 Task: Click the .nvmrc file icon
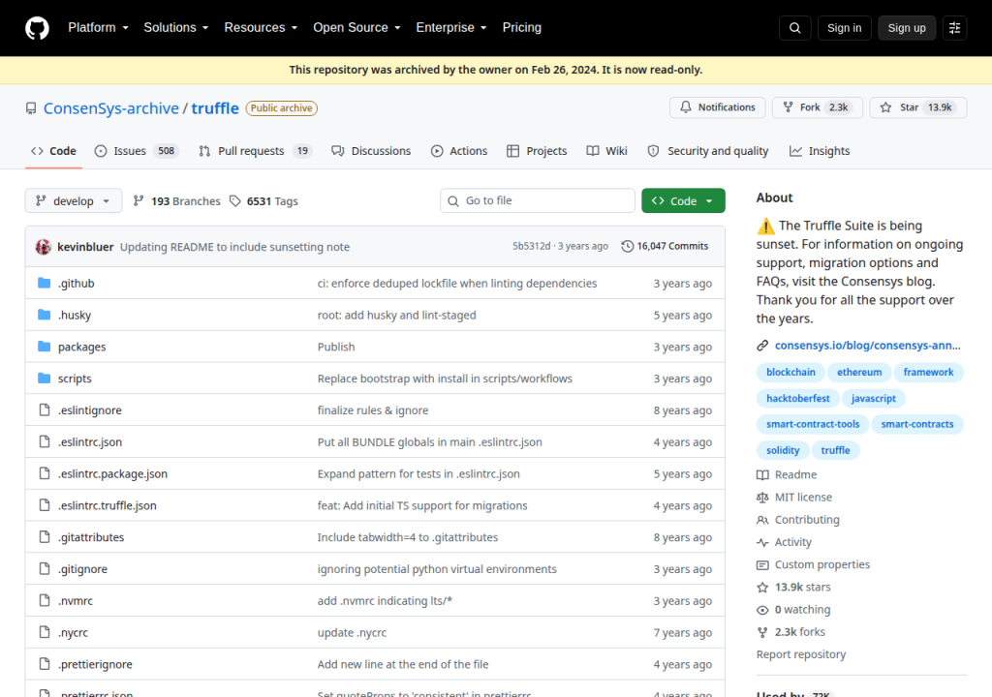(45, 600)
